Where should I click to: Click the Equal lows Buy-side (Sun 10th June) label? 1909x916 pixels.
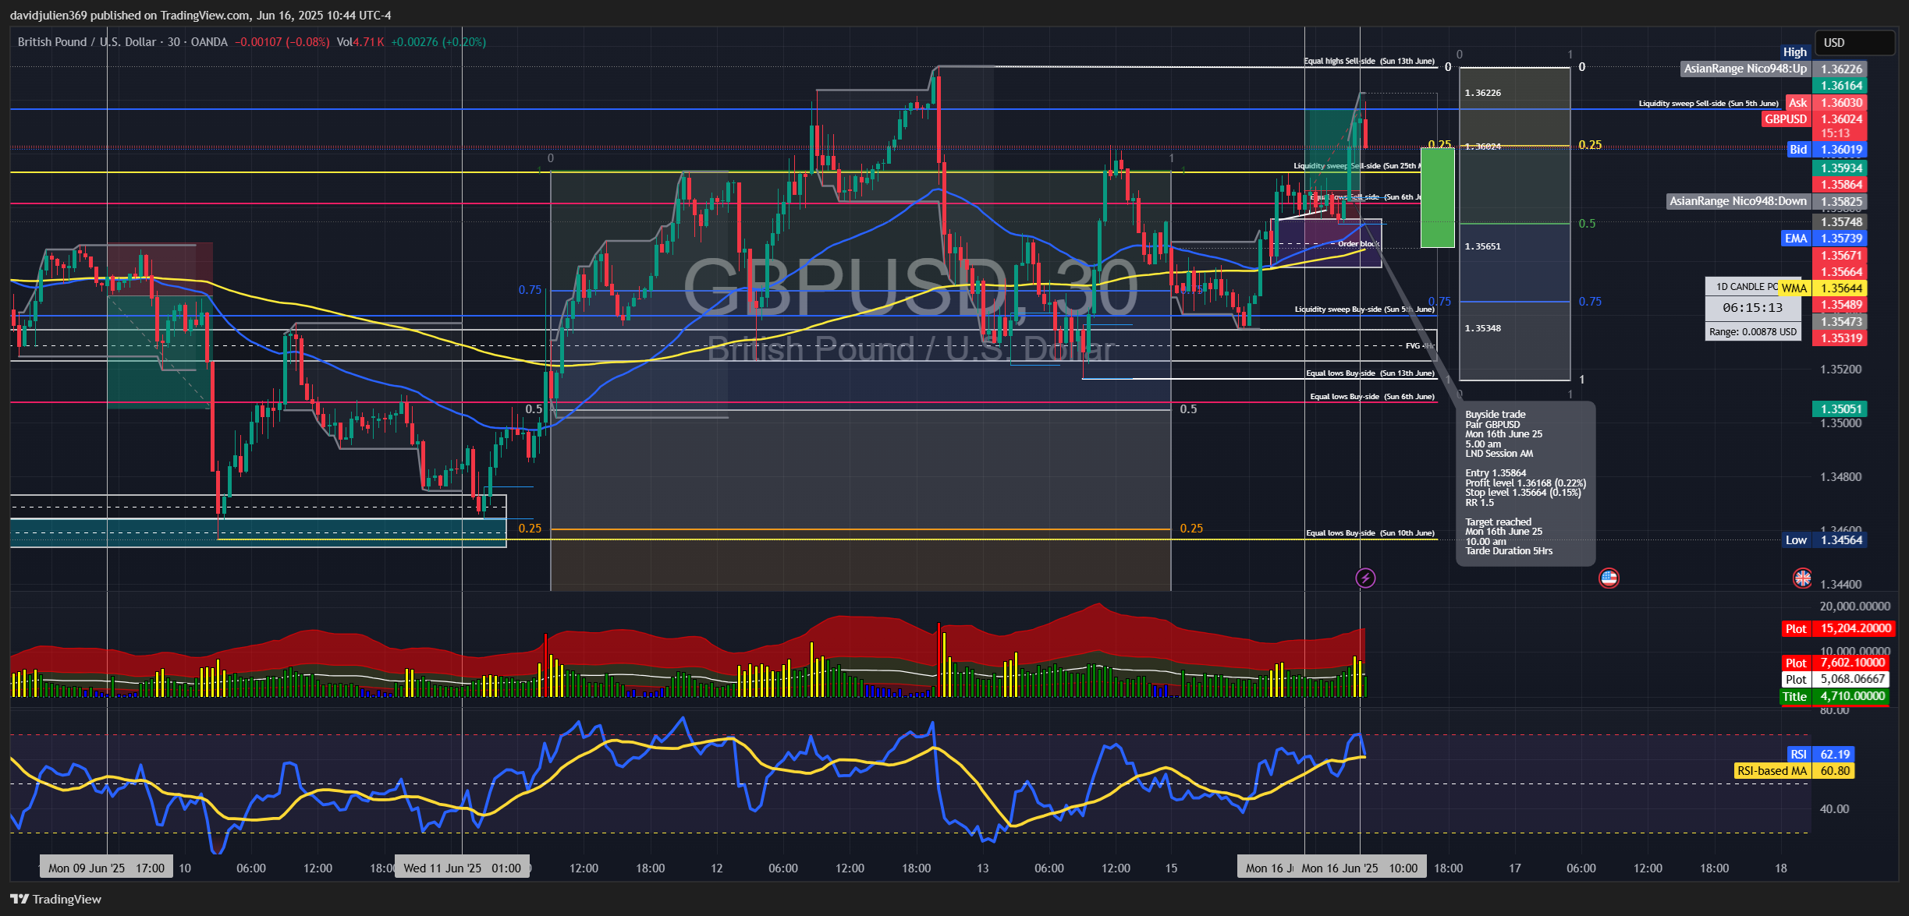pyautogui.click(x=1371, y=533)
